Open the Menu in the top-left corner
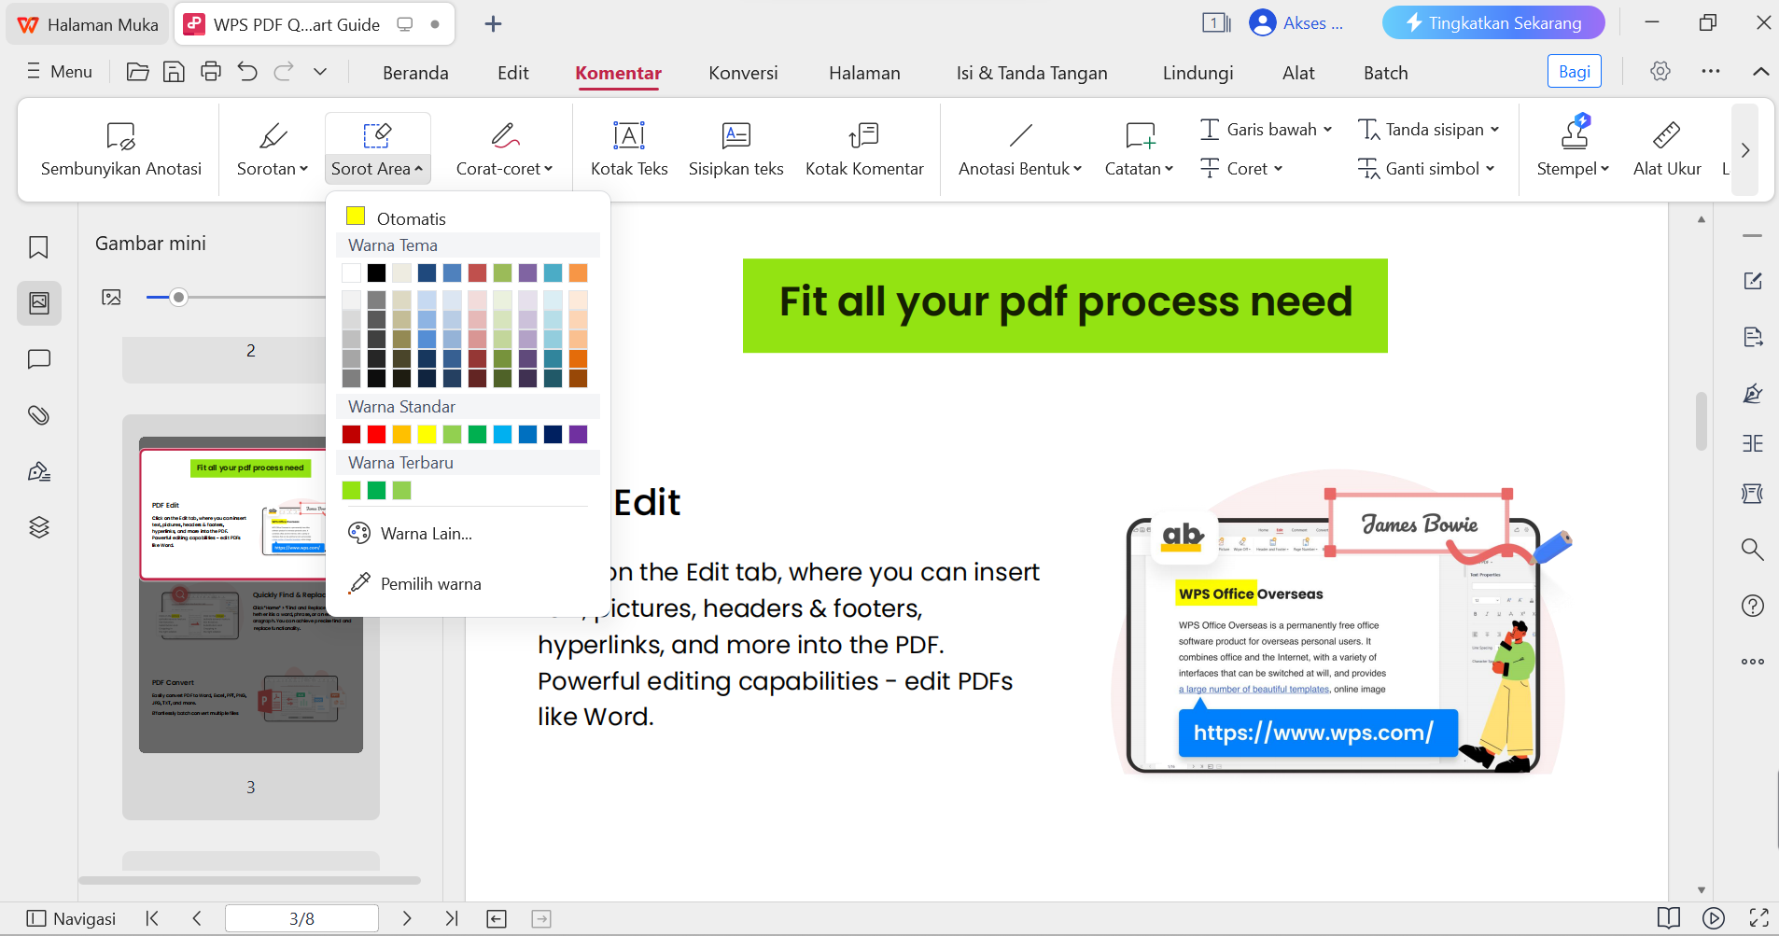1779x936 pixels. coord(58,72)
